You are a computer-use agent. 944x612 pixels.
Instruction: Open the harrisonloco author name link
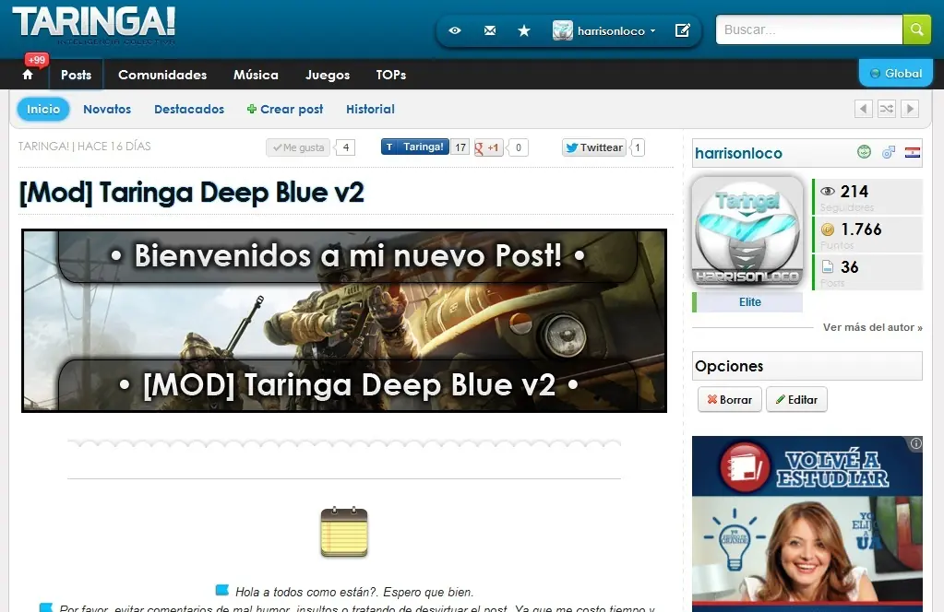pyautogui.click(x=739, y=153)
